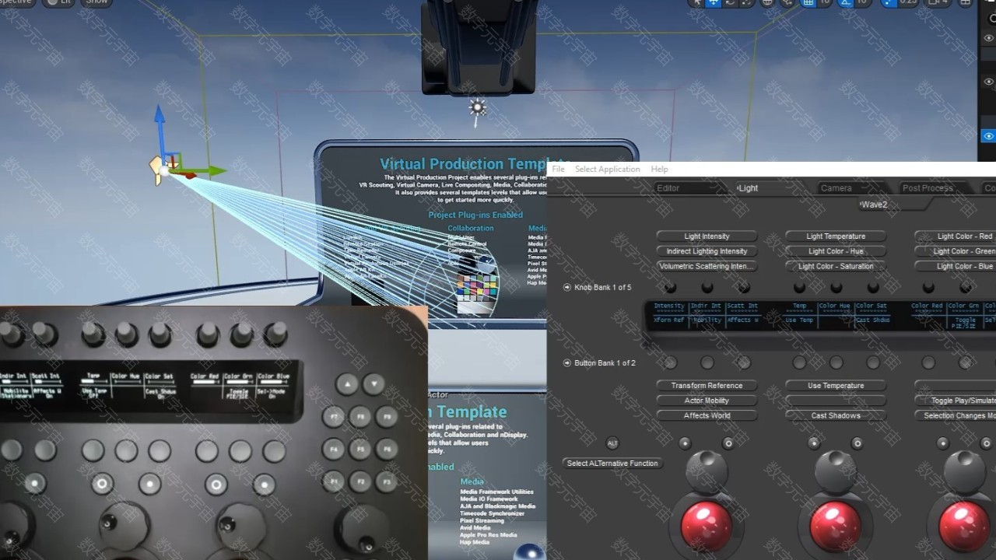This screenshot has width=996, height=560.
Task: Open the Select Application menu
Action: [x=607, y=169]
